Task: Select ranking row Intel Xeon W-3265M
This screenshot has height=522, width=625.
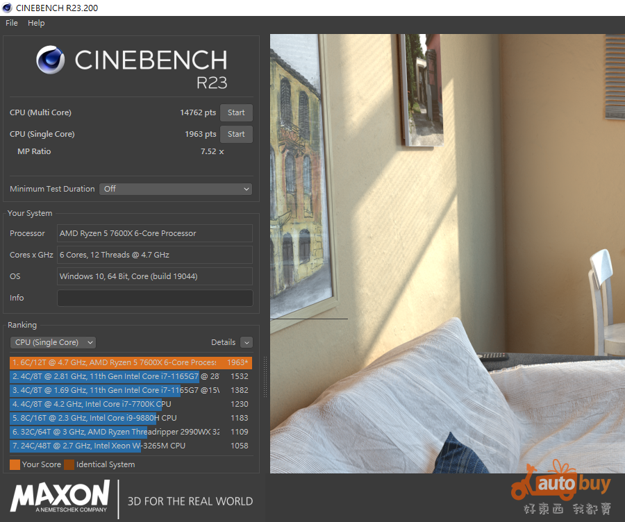Action: (131, 446)
